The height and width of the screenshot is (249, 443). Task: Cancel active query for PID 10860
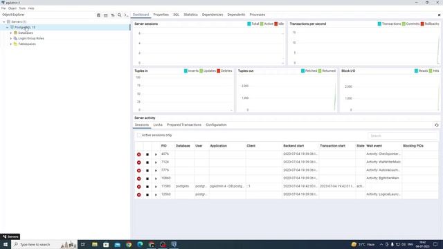[x=147, y=178]
